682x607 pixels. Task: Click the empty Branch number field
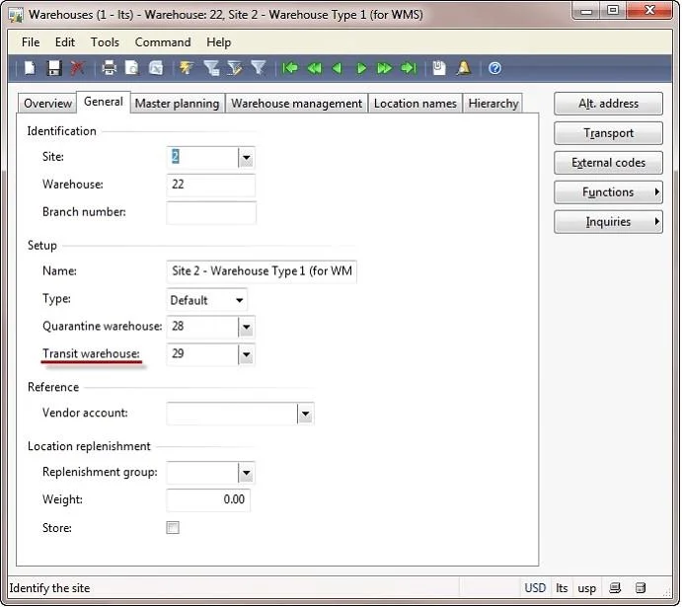click(x=211, y=212)
